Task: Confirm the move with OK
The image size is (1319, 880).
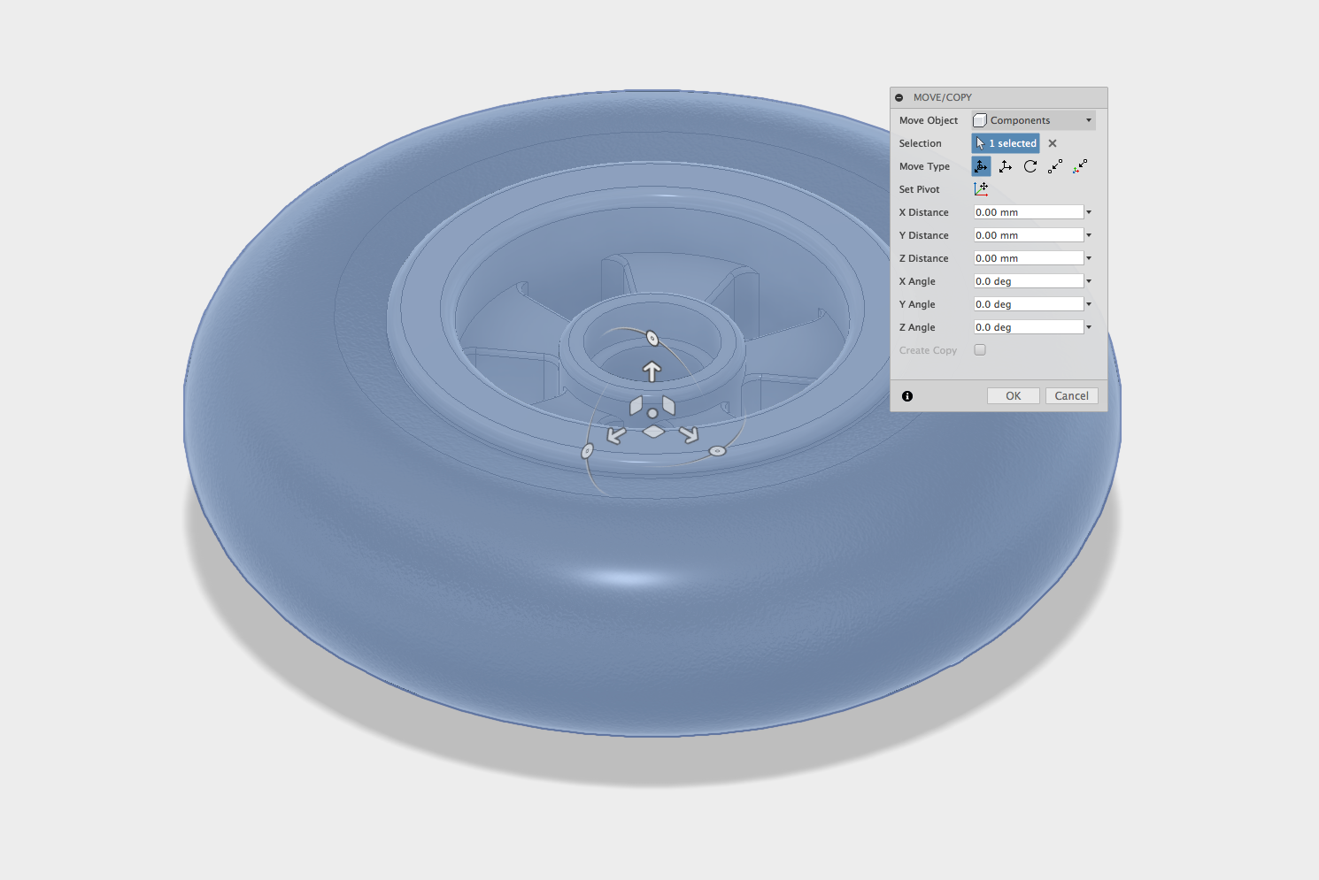Action: click(1014, 396)
